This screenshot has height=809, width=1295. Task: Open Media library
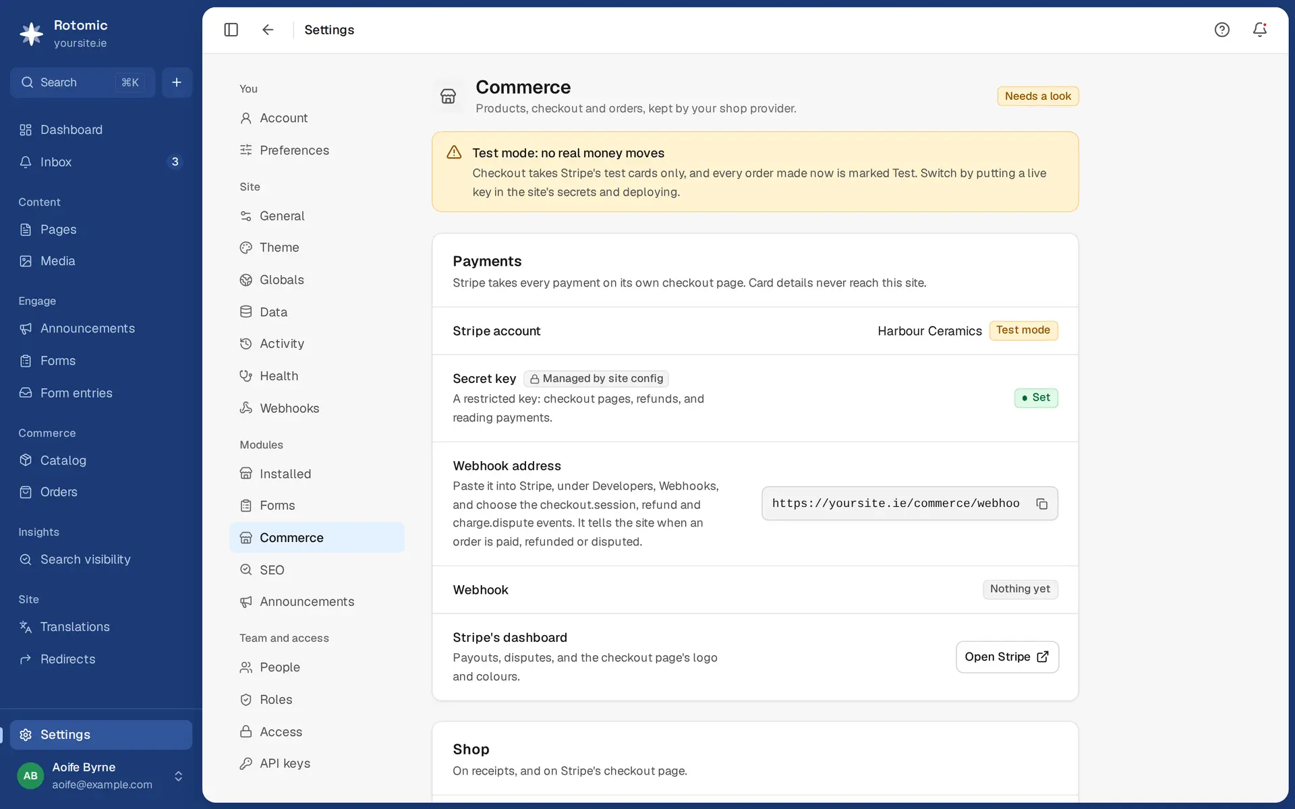[101, 261]
